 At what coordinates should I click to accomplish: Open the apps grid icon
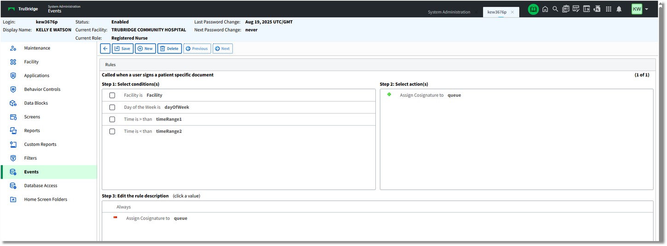pos(609,9)
